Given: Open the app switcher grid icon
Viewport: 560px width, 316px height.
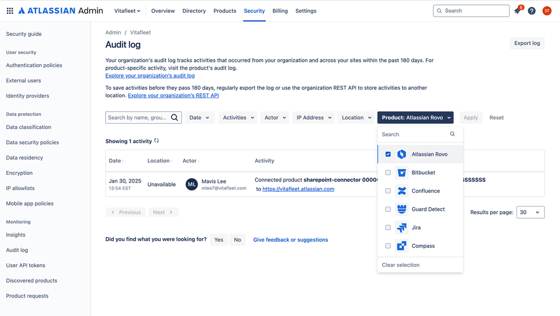Looking at the screenshot, I should point(10,11).
